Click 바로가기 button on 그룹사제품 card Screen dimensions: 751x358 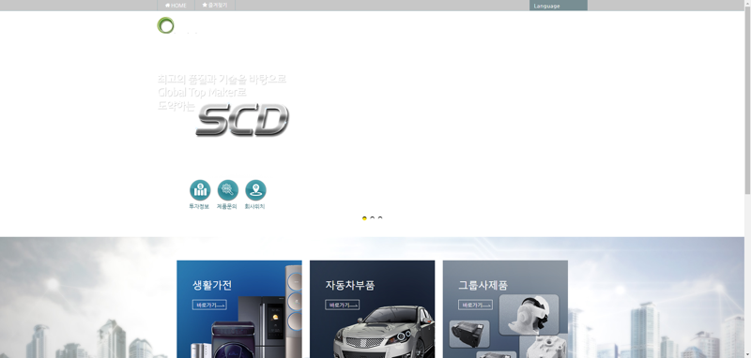(475, 305)
